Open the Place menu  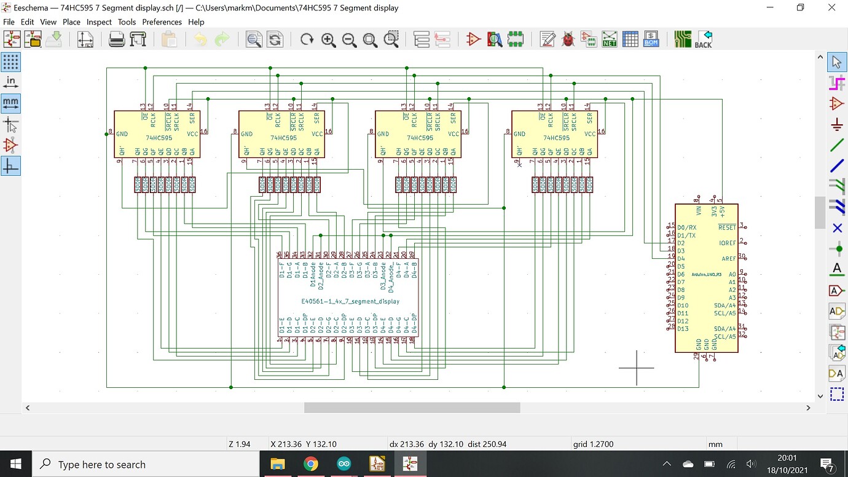[x=71, y=22]
